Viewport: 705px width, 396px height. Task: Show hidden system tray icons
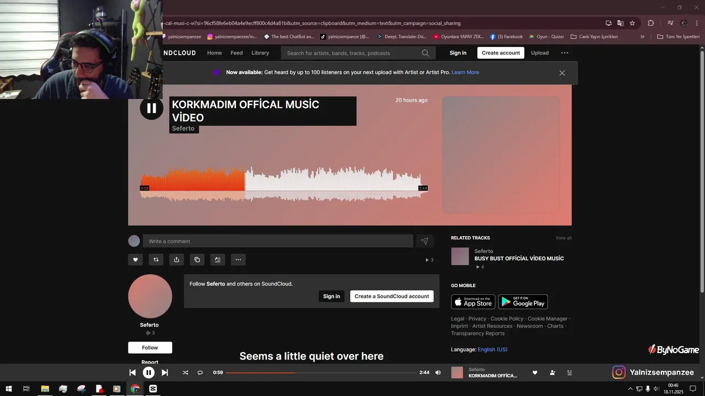point(630,389)
